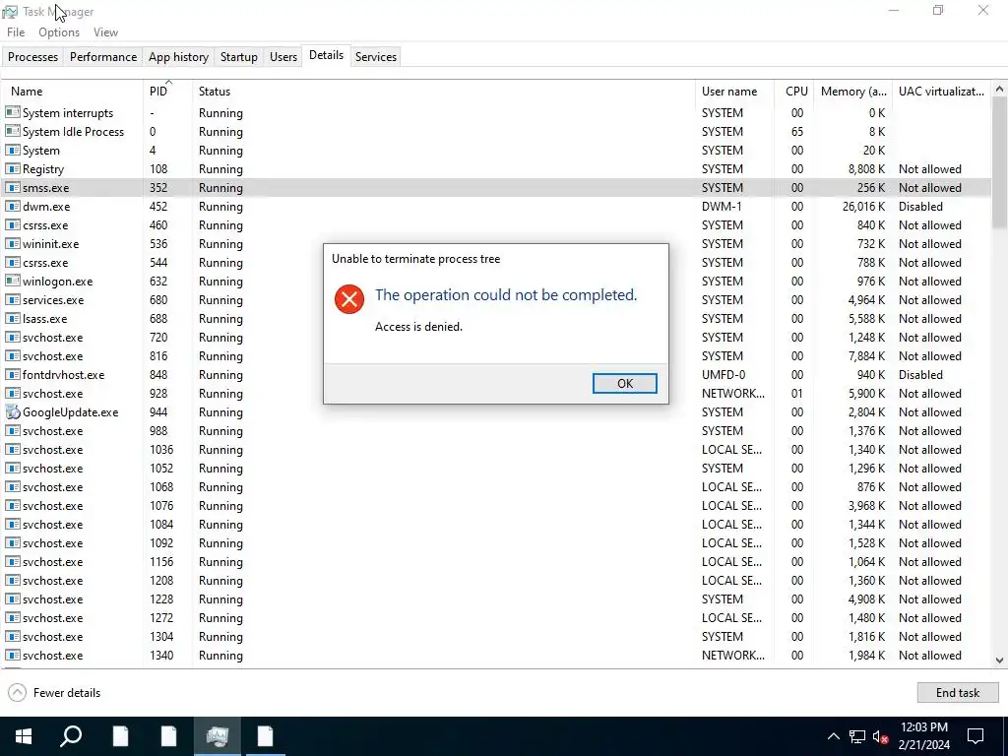Sort by UAC virtualization column header
Screen dimensions: 1008x756
click(941, 92)
